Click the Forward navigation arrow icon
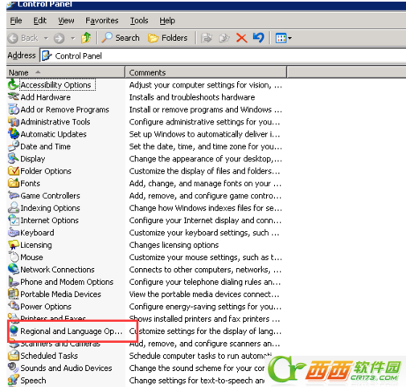The image size is (406, 387). [x=59, y=38]
